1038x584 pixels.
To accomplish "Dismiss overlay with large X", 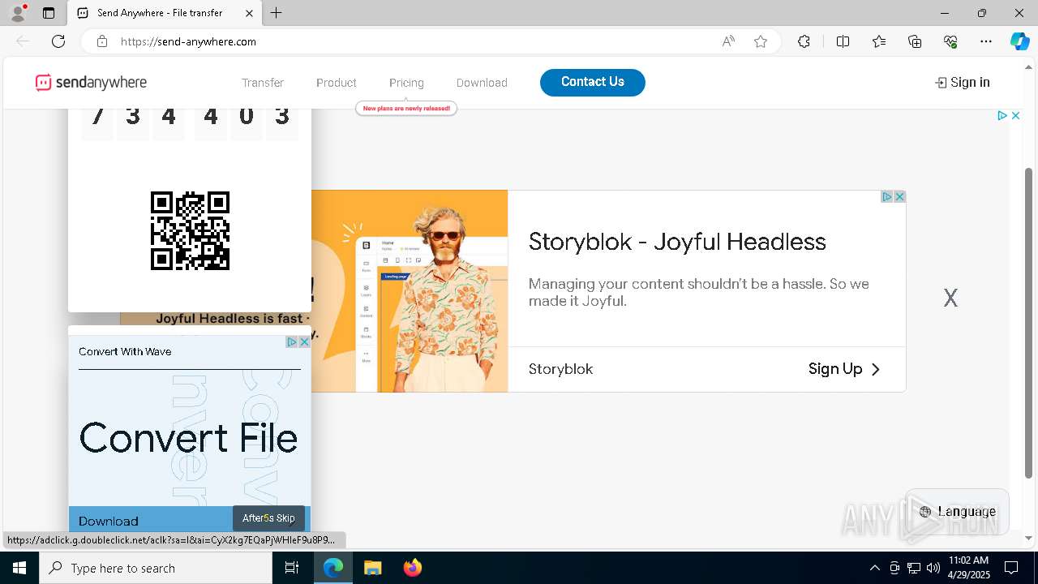I will click(950, 298).
